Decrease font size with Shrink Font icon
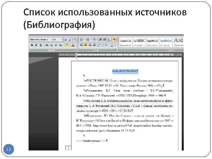 (70, 40)
